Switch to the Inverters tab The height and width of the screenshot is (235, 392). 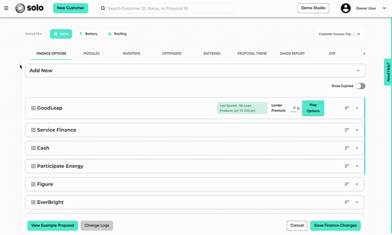point(132,53)
